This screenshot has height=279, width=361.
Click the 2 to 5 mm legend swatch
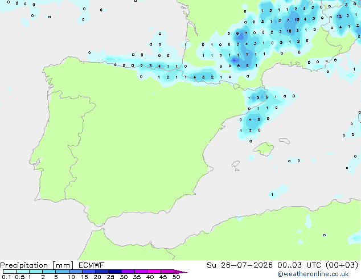[x=49, y=272]
